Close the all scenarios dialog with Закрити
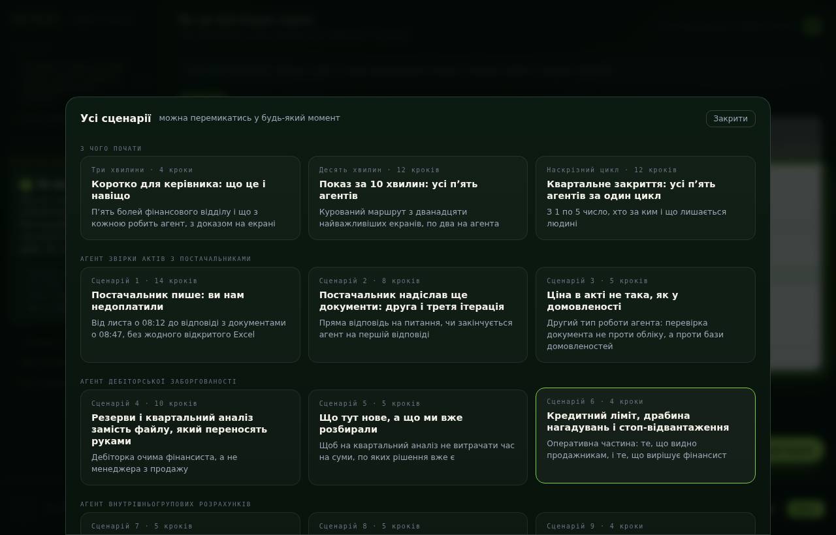The height and width of the screenshot is (535, 836). click(730, 119)
